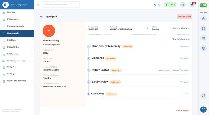Open the View exit document link
209x115 pixels.
(181, 39)
